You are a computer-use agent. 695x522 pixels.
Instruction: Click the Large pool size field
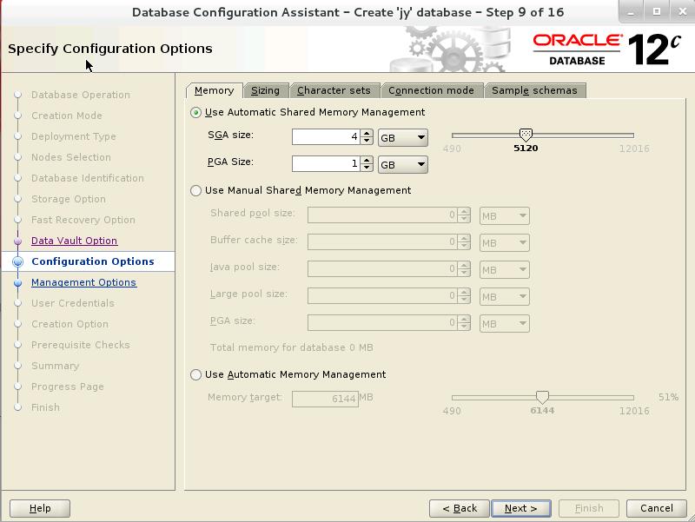pos(382,296)
